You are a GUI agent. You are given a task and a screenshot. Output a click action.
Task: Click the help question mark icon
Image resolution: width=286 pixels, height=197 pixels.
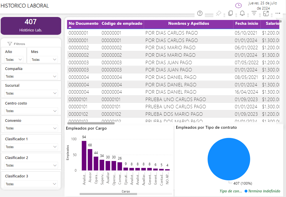point(200,13)
